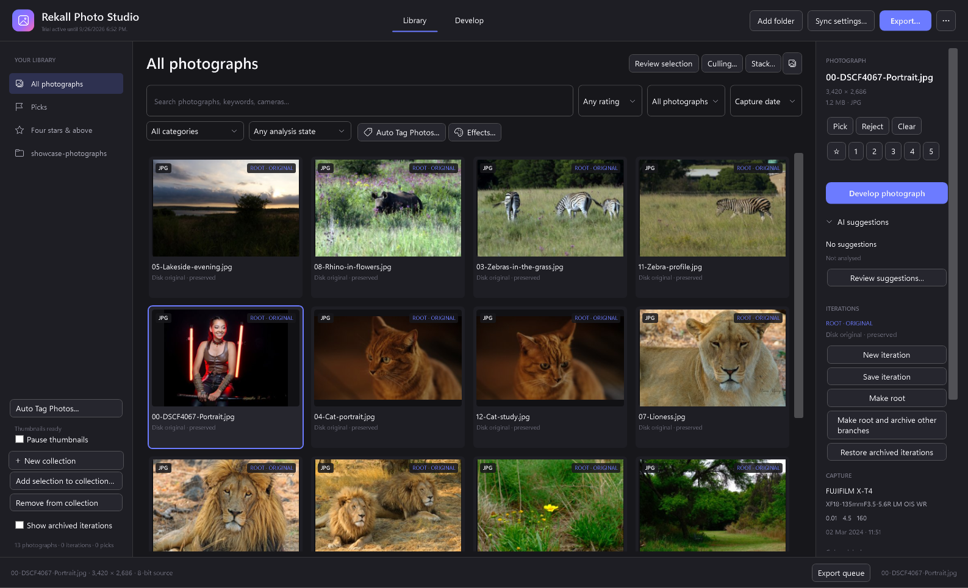
Task: Click the Export... button
Action: 905,21
